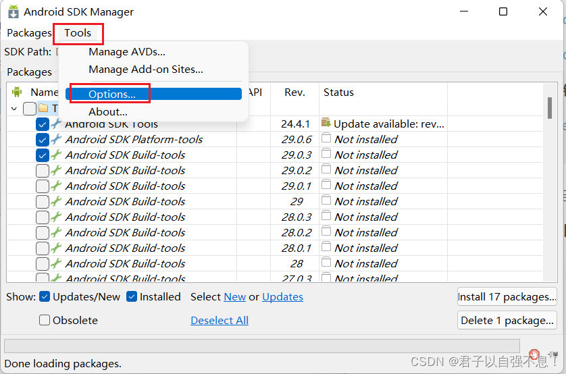This screenshot has width=566, height=374.
Task: Click not-installed status icon for rev 28.0.3
Action: (x=326, y=215)
